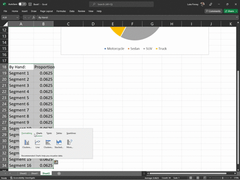Click the zoom in plus icon
The height and width of the screenshot is (180, 240).
[x=231, y=178]
